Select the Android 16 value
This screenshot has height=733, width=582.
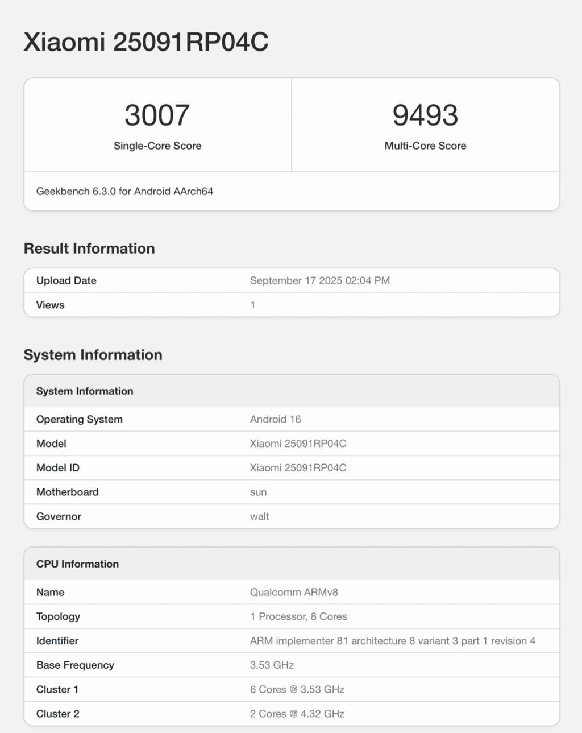[276, 419]
